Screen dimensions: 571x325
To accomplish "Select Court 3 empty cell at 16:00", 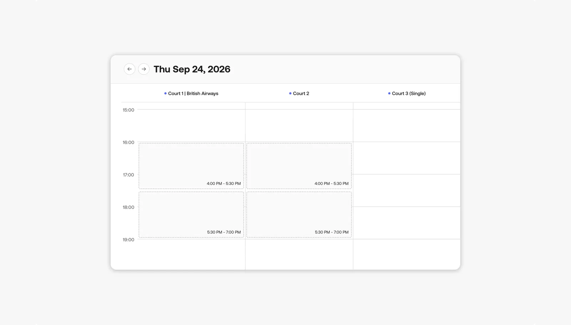I will pyautogui.click(x=407, y=158).
